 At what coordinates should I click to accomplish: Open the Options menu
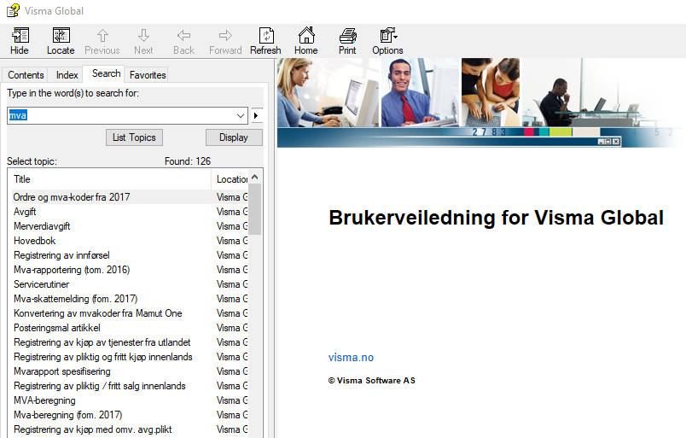click(x=387, y=41)
